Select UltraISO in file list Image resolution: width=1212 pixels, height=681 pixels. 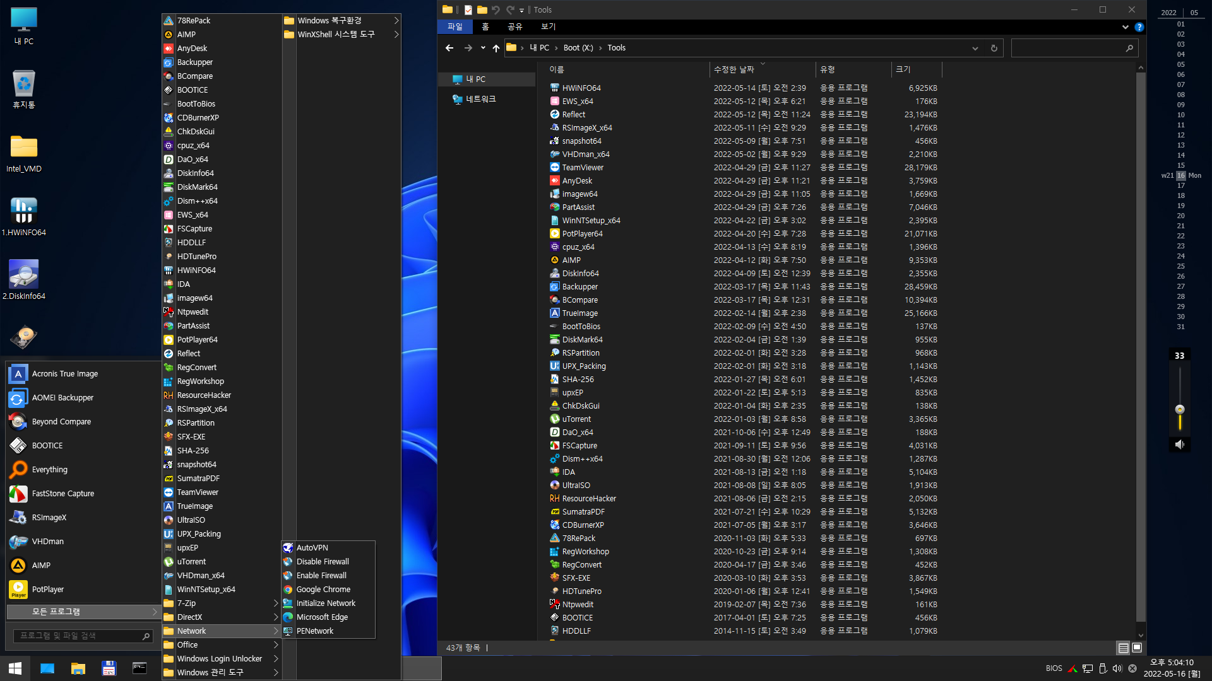coord(576,486)
